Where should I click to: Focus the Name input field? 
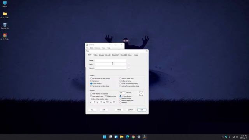tap(110, 60)
